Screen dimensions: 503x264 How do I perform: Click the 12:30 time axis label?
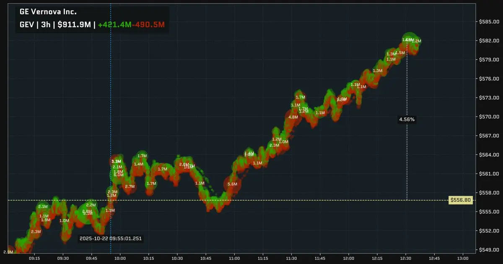(x=405, y=259)
